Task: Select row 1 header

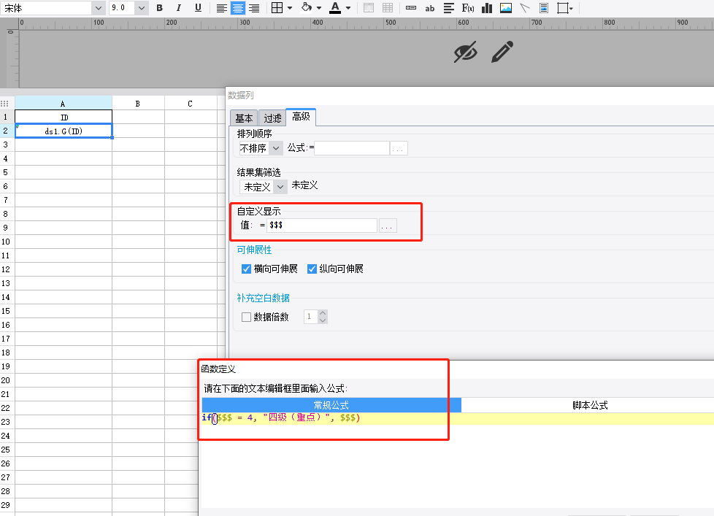Action: tap(5, 117)
